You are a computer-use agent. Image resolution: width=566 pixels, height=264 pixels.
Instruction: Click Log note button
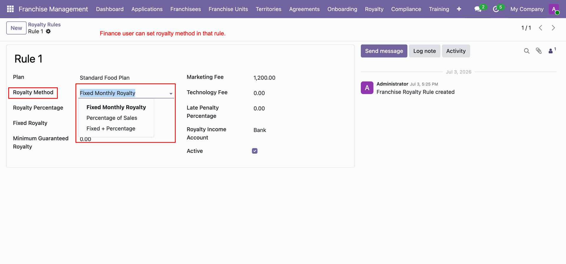424,51
